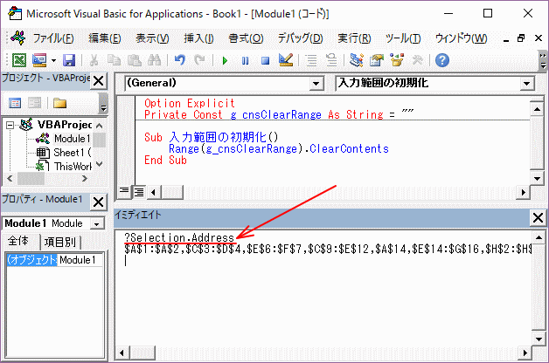
Task: Toggle Folders icon in Project pane
Action: point(59,103)
